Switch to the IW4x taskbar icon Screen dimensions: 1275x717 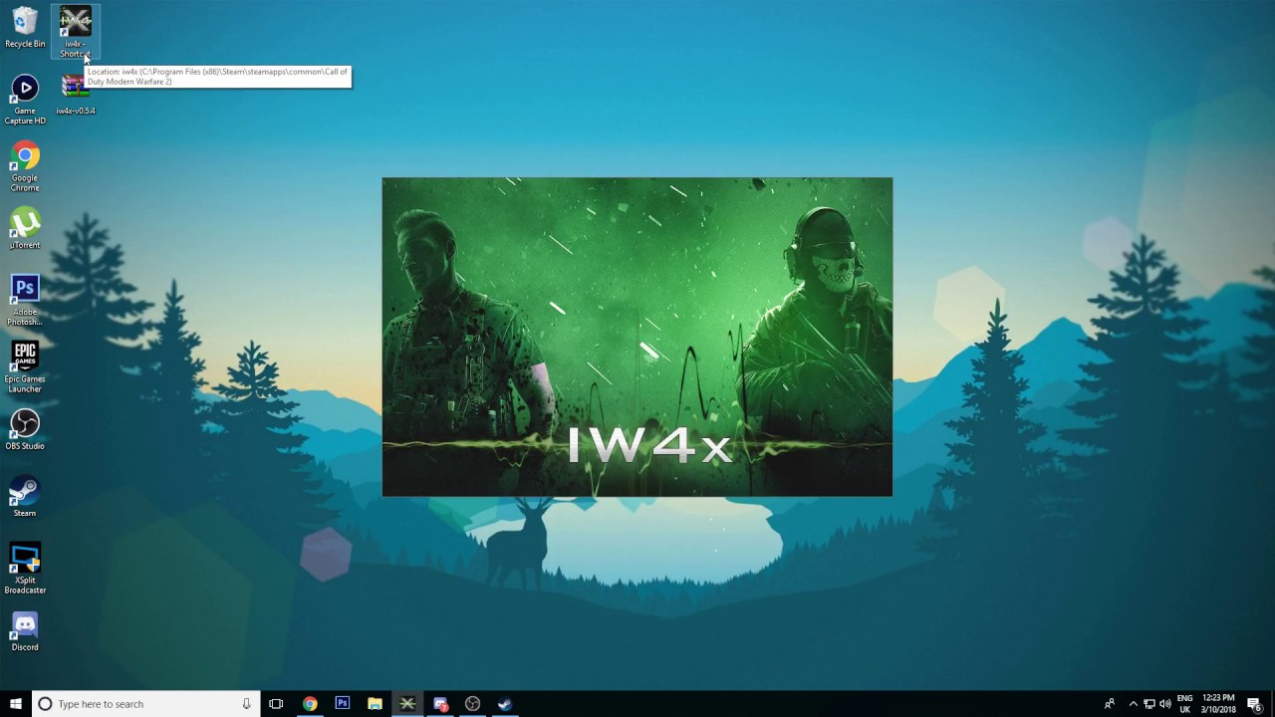coord(407,704)
